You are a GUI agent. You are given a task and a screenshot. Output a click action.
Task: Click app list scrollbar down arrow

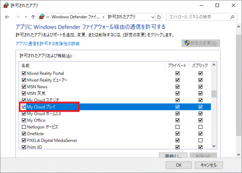click(x=214, y=146)
